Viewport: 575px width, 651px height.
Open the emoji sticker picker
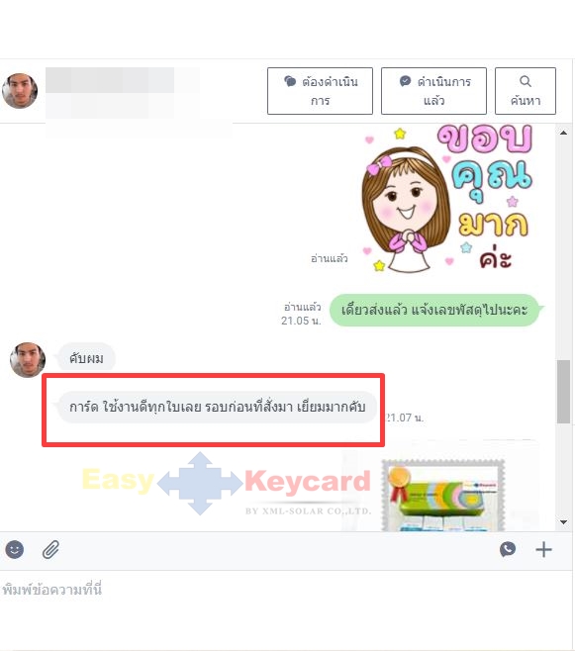tap(15, 550)
